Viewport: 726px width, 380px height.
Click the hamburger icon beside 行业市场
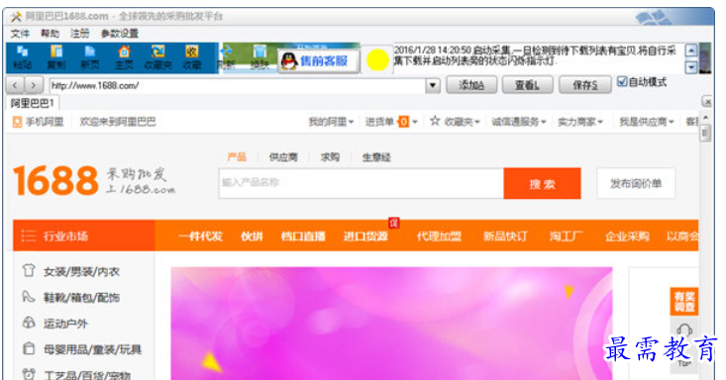(29, 237)
